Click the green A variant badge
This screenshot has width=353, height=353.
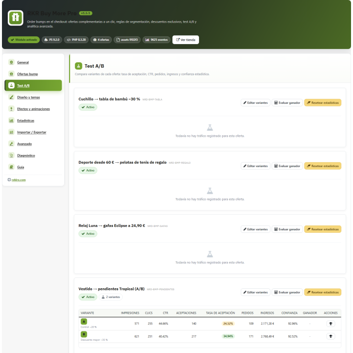(84, 322)
